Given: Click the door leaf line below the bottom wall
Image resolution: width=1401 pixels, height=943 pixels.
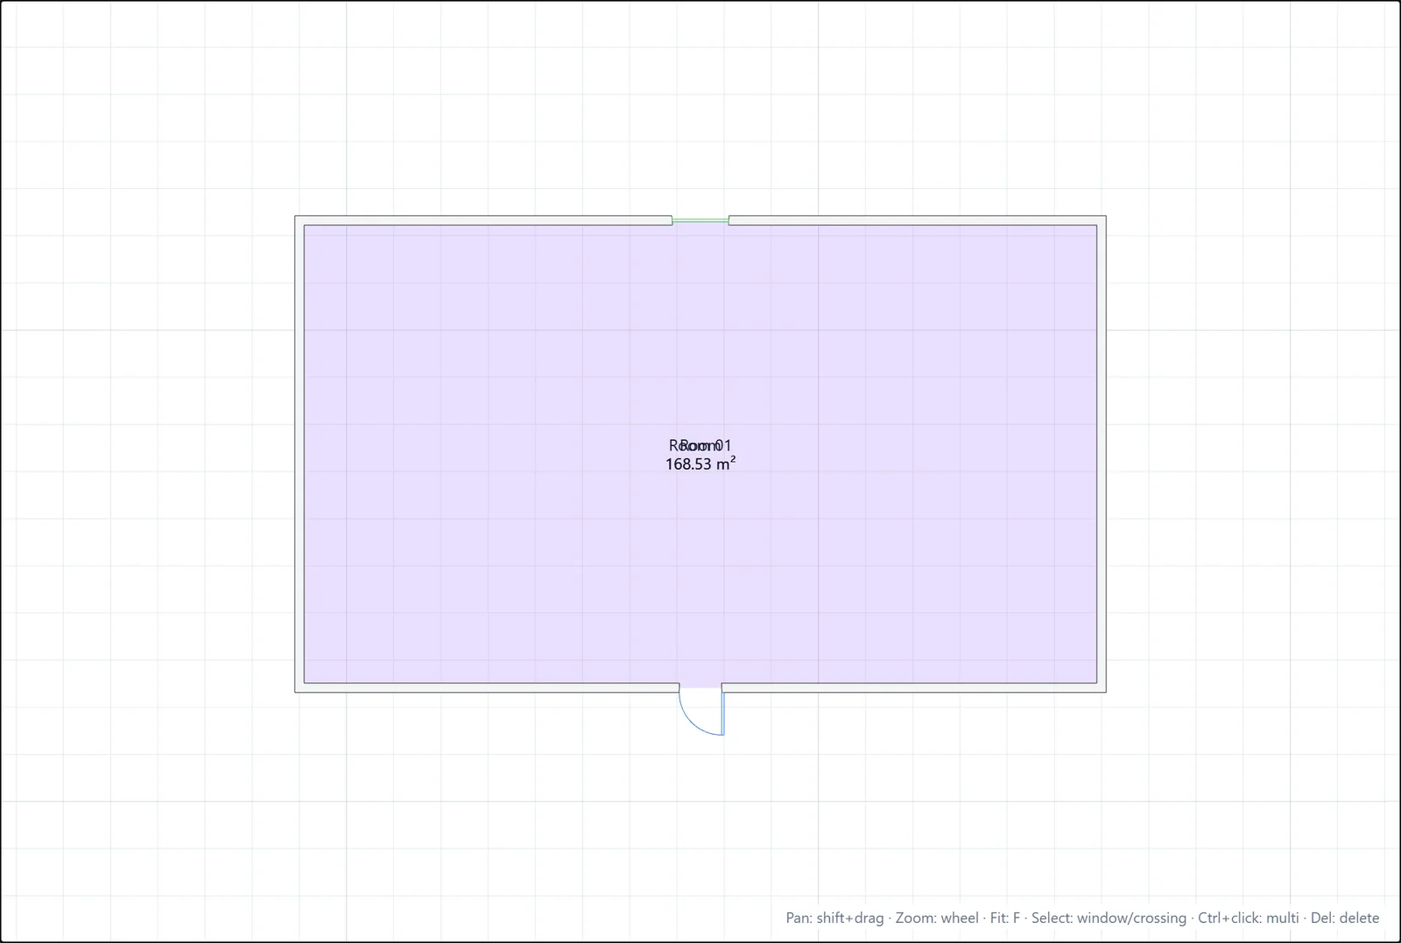Looking at the screenshot, I should tap(723, 713).
